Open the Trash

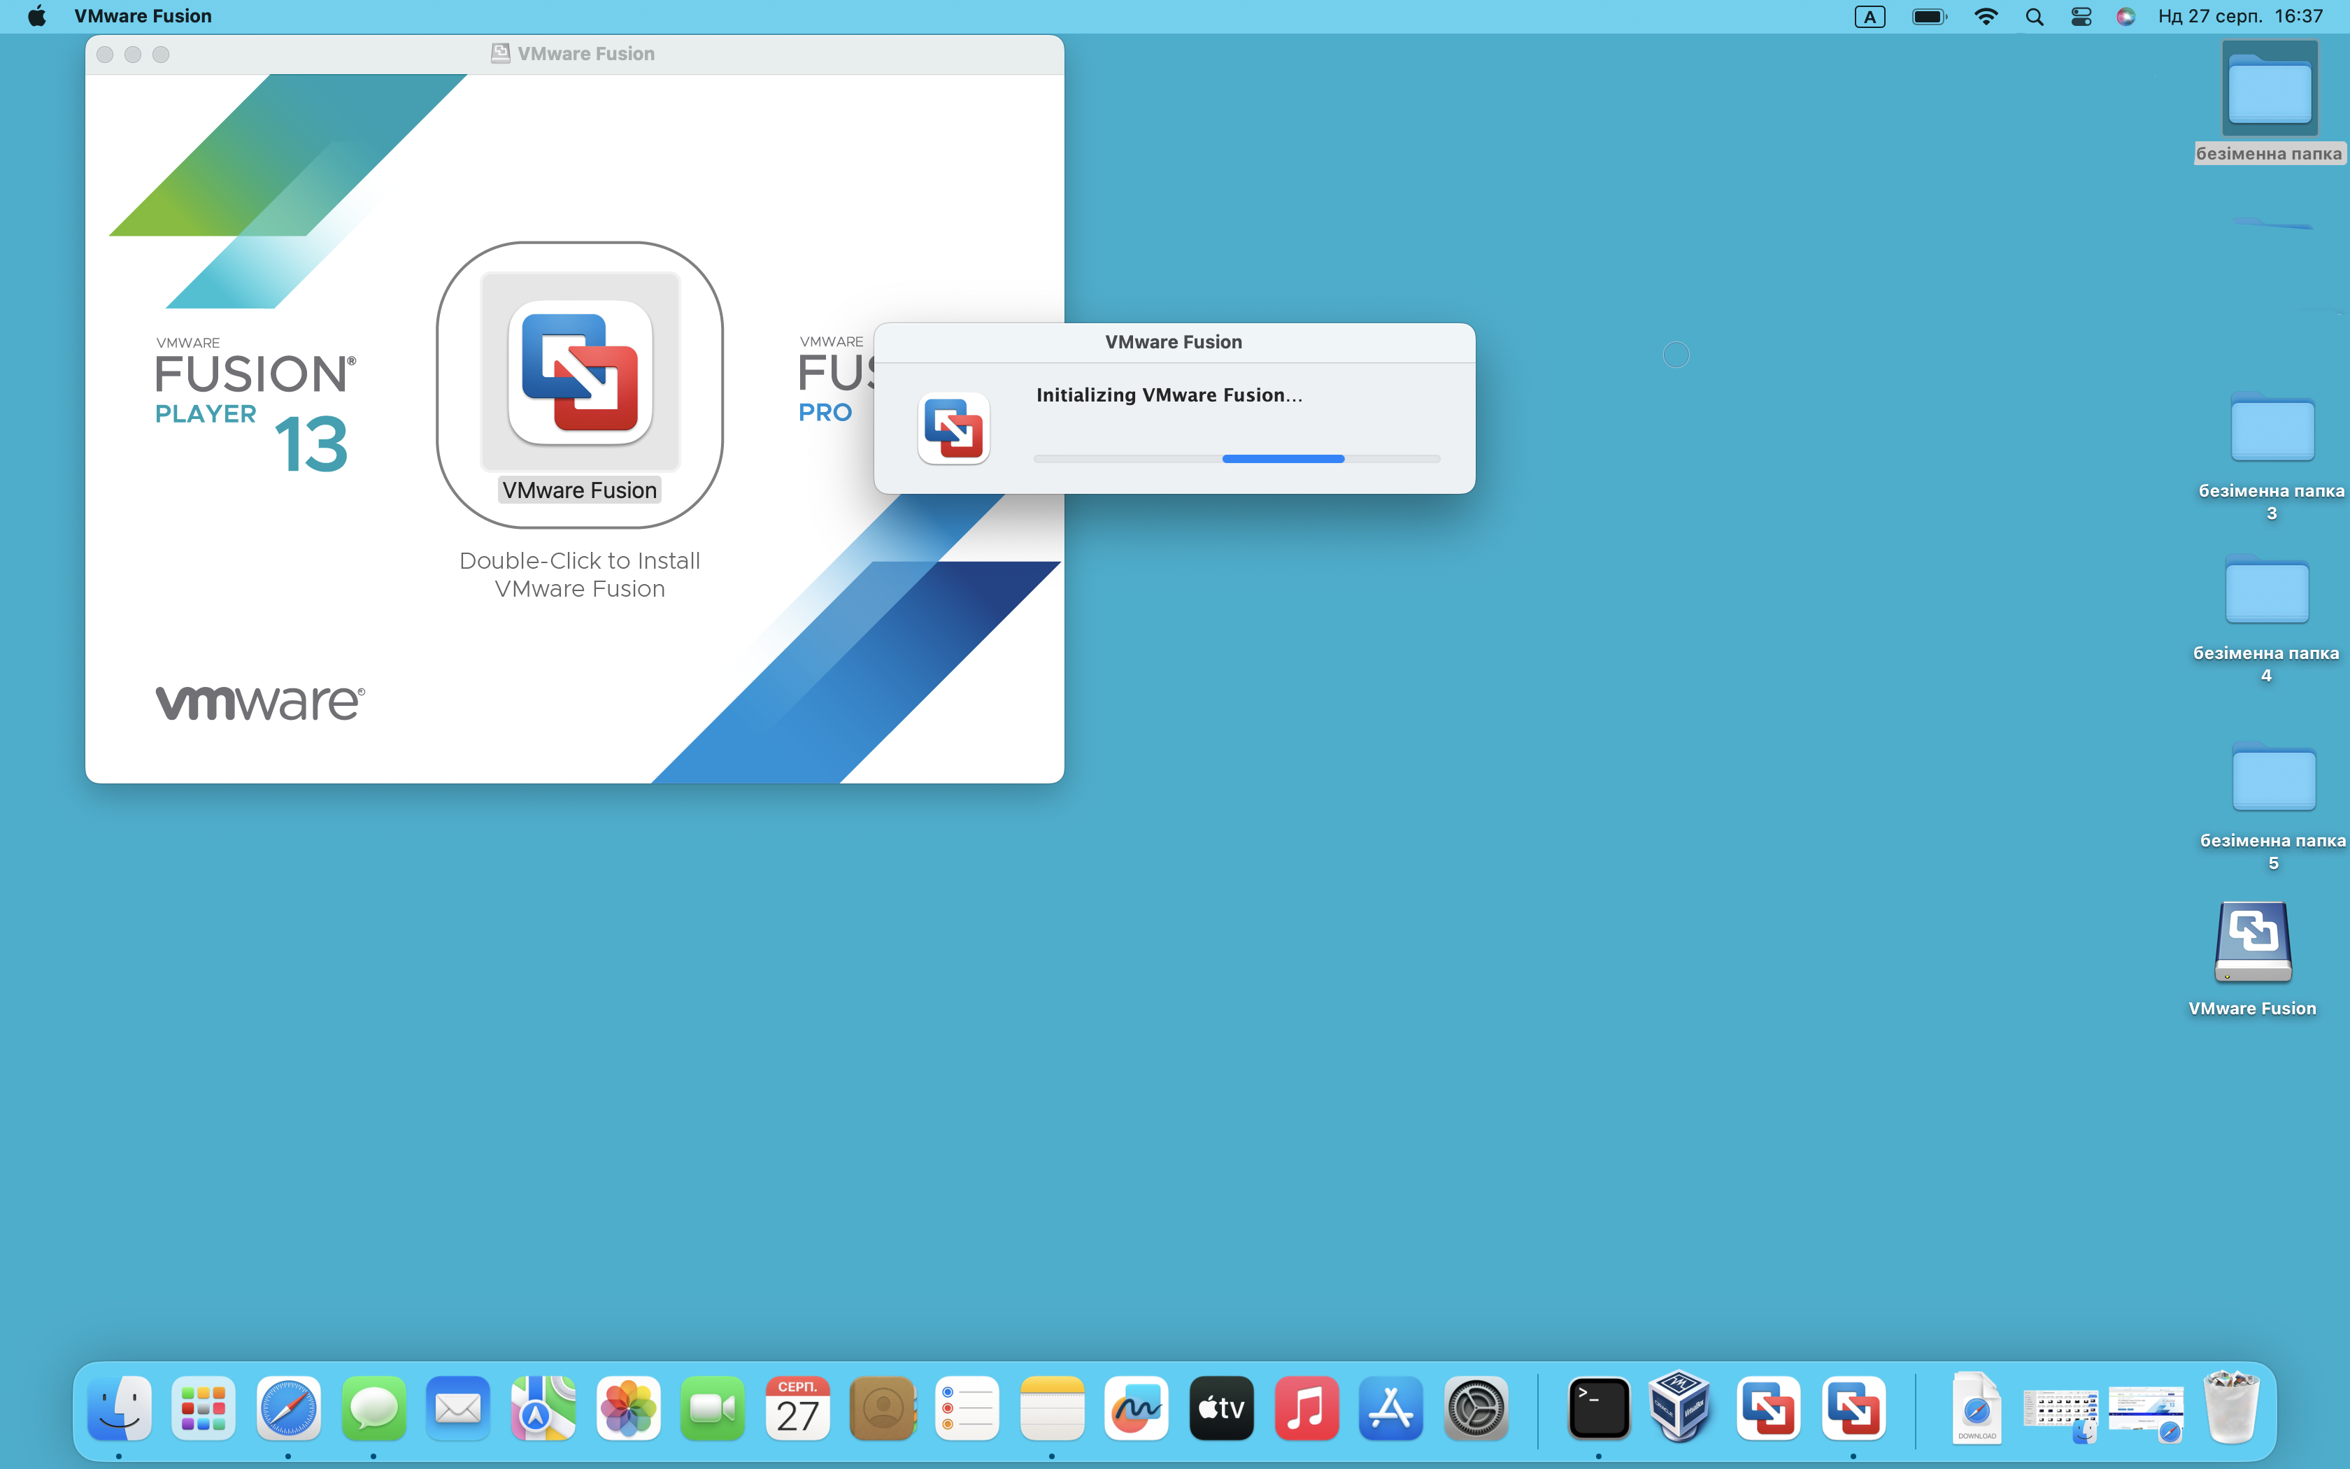click(x=2232, y=1407)
